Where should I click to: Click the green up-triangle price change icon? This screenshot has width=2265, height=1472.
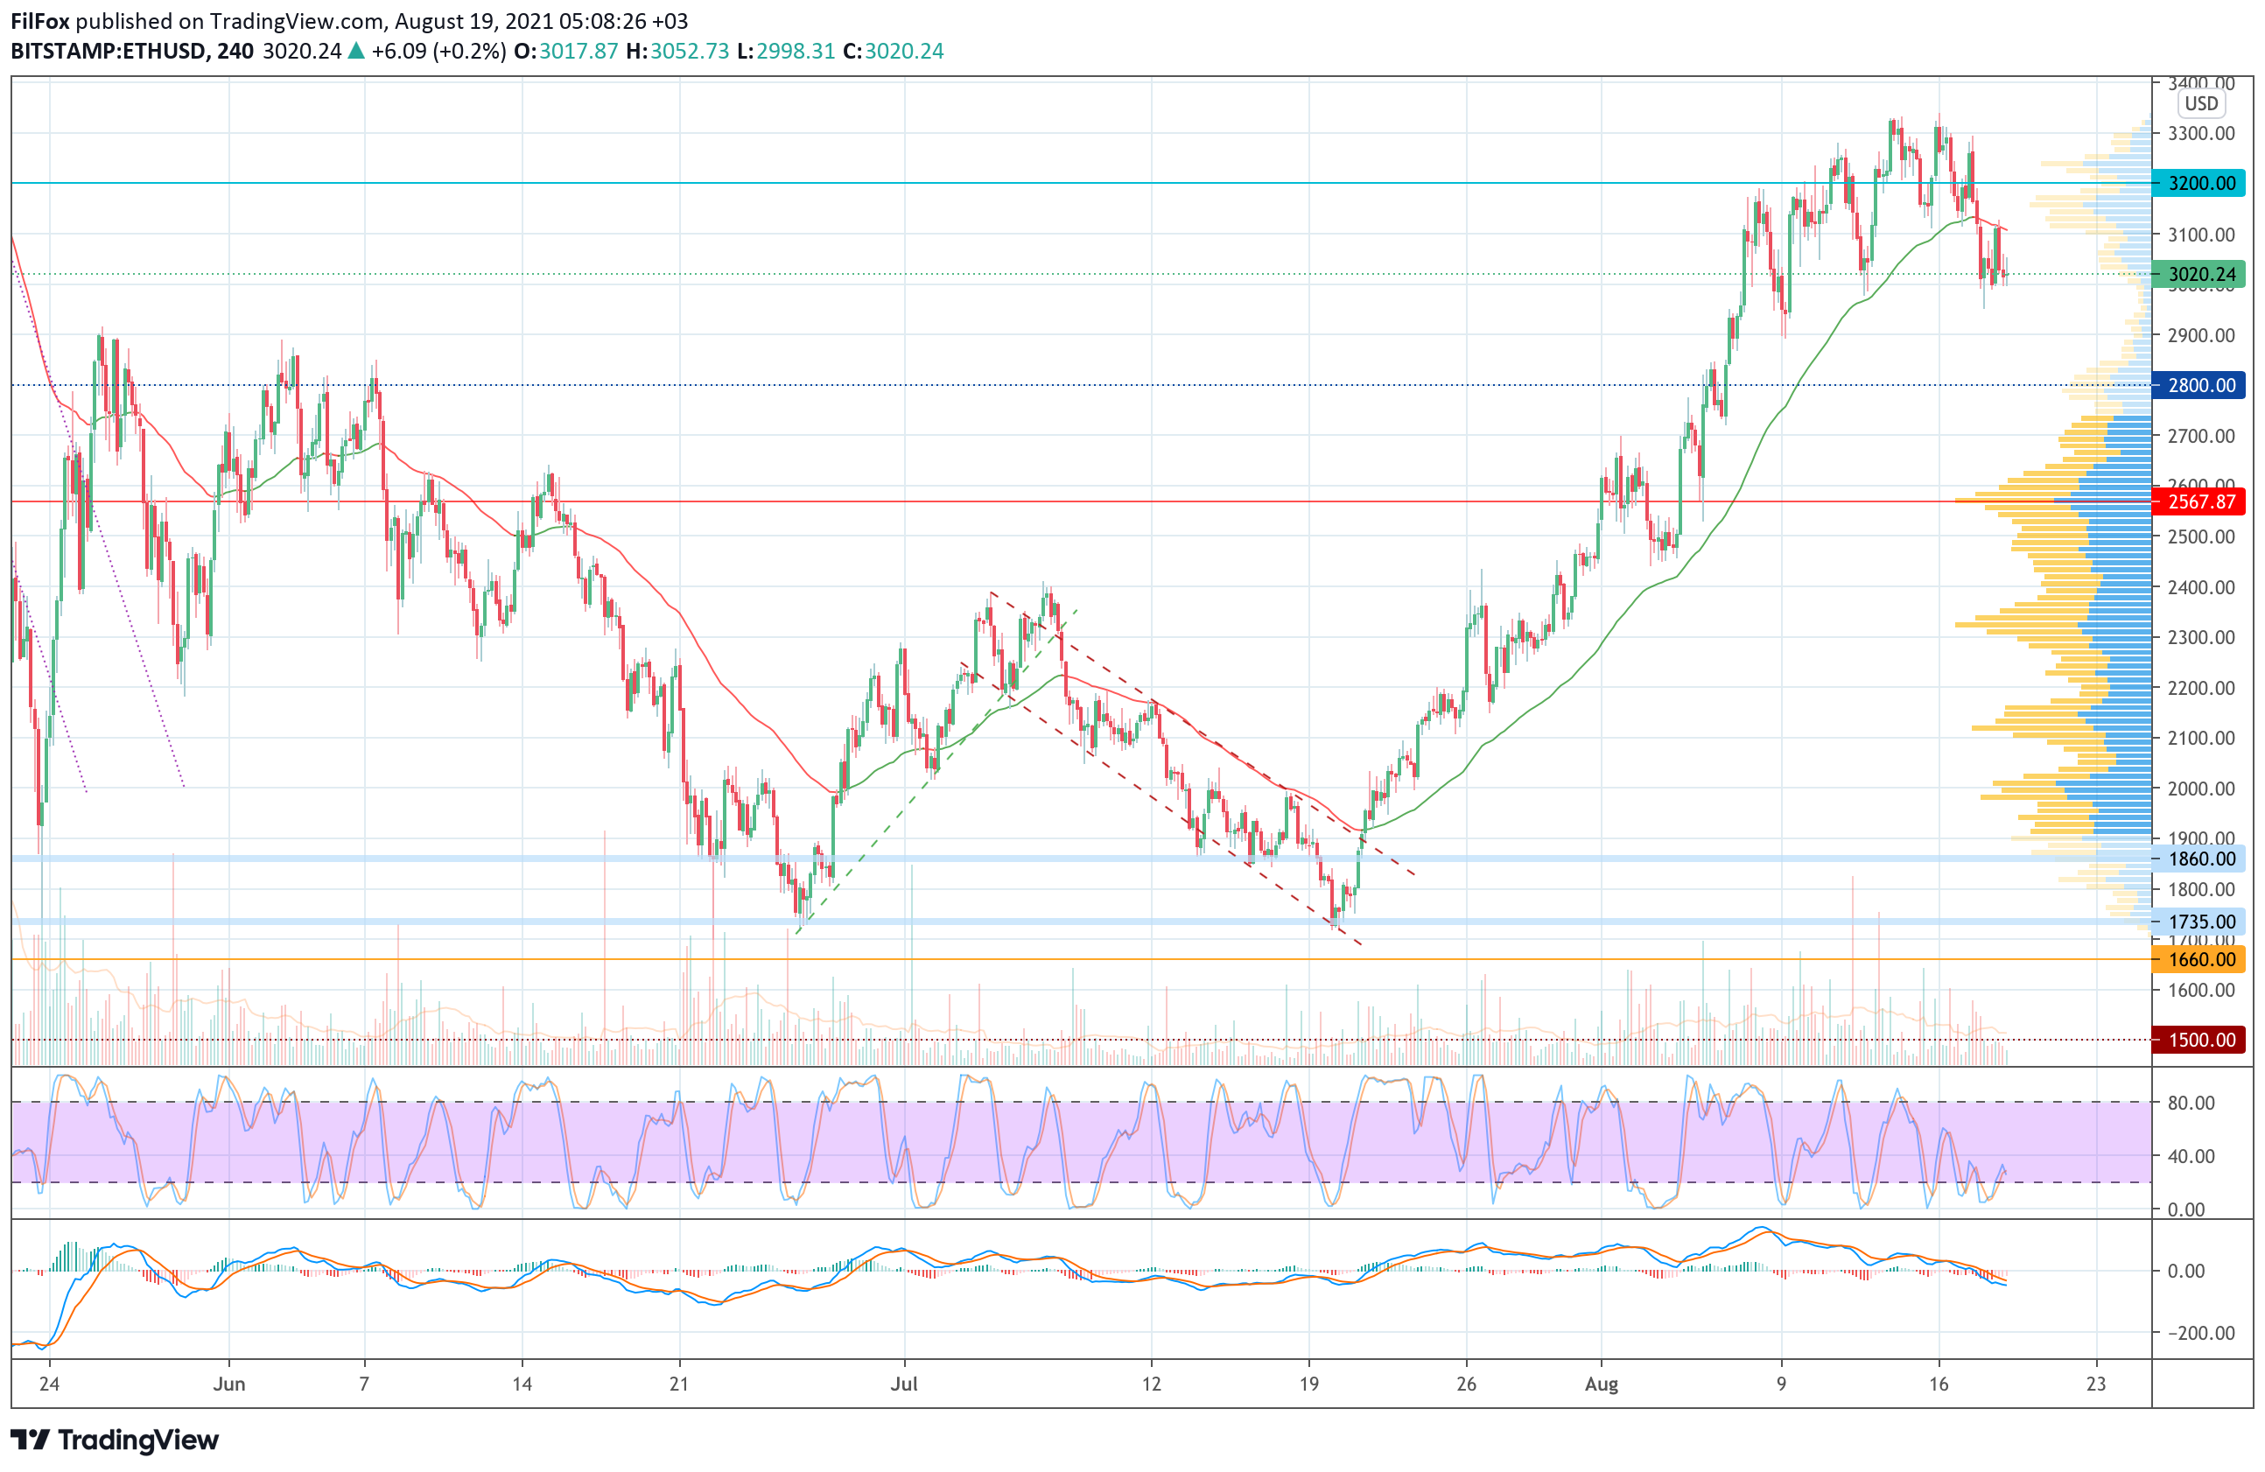coord(356,52)
